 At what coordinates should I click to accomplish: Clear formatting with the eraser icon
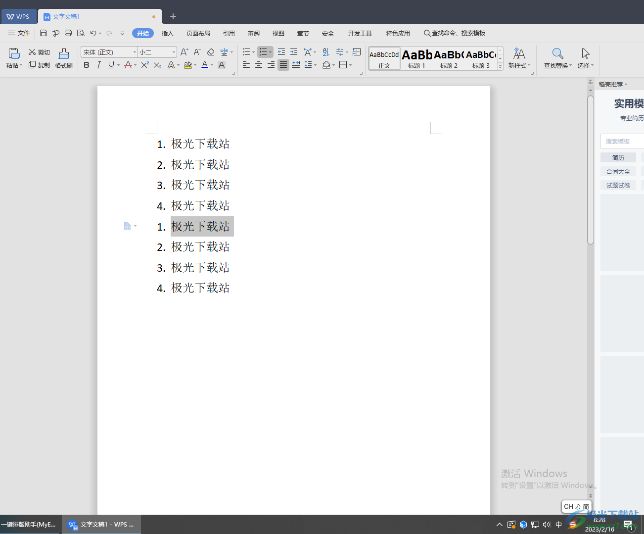click(210, 52)
